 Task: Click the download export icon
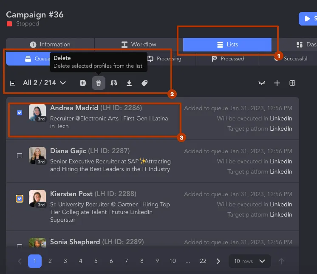tap(129, 83)
